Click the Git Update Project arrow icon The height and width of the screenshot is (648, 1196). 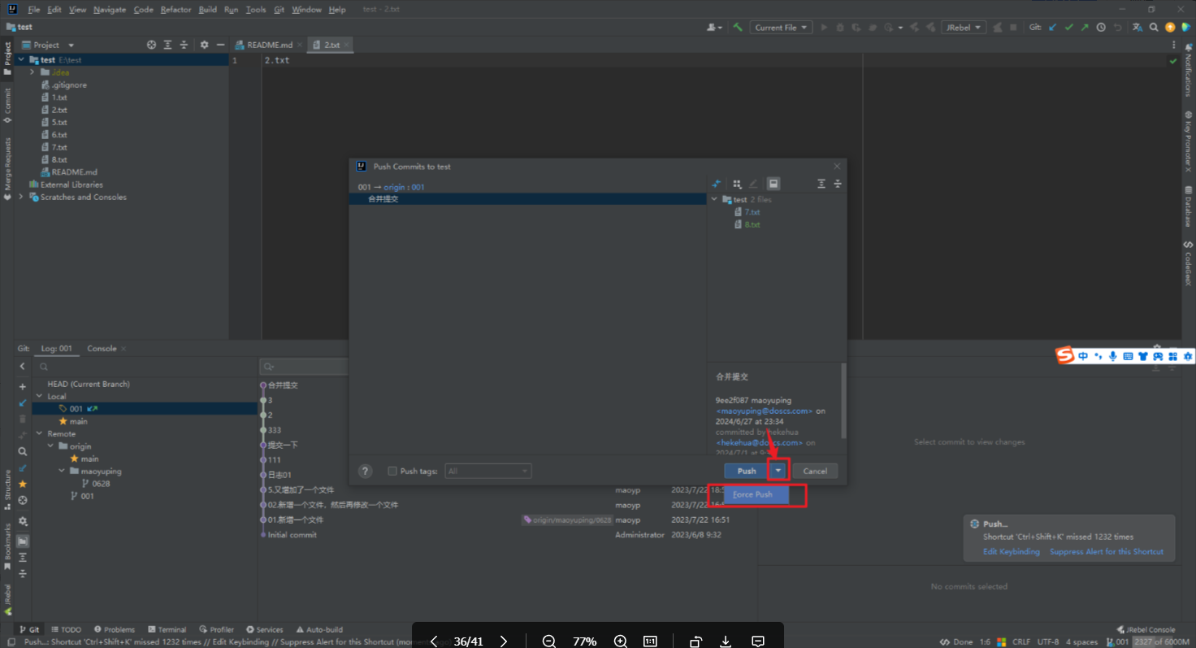1053,27
